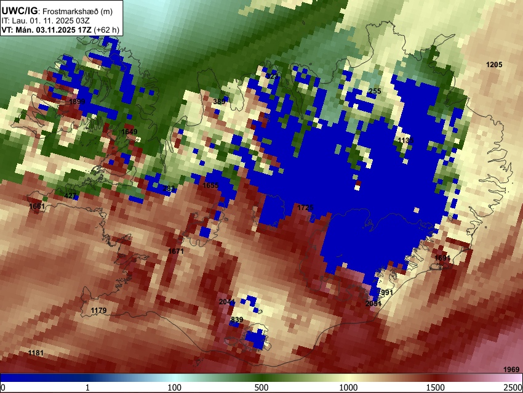Image resolution: width=523 pixels, height=393 pixels.
Task: Click the 283 map value
Action: (x=169, y=188)
